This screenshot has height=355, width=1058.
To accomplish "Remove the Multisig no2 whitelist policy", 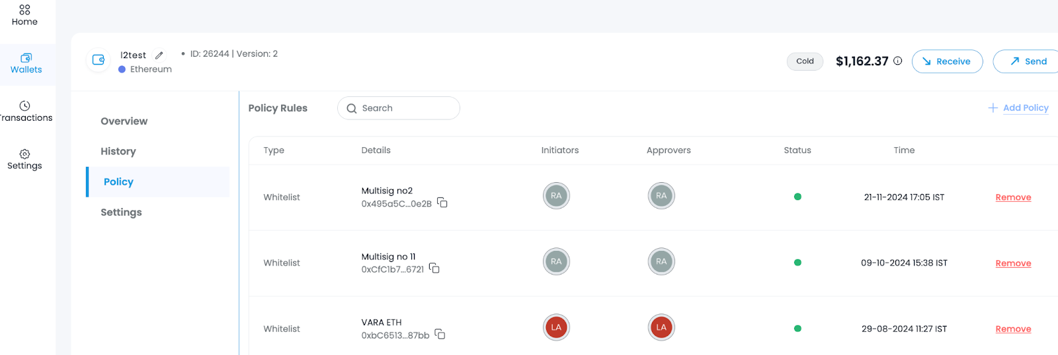I will click(1013, 197).
